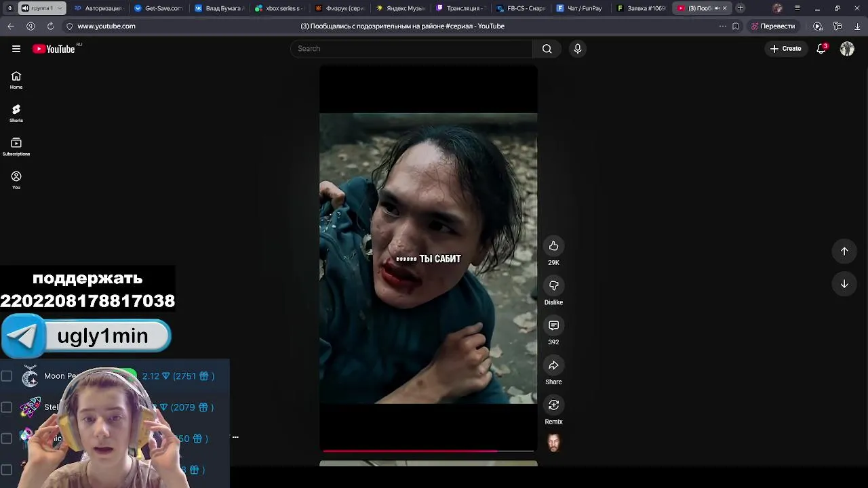Go back in the browser
This screenshot has height=488, width=868.
coord(11,26)
